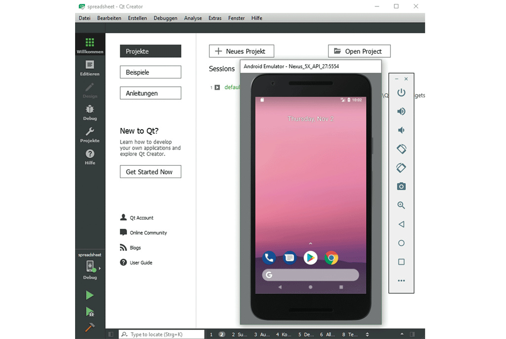Image resolution: width=506 pixels, height=339 pixels.
Task: Open emulator extended controls three dots
Action: pyautogui.click(x=401, y=281)
